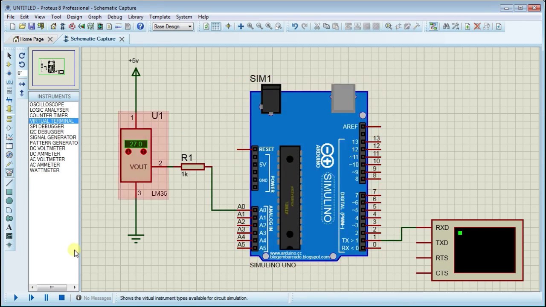546x307 pixels.
Task: Open the Base Design variant dropdown
Action: click(173, 26)
